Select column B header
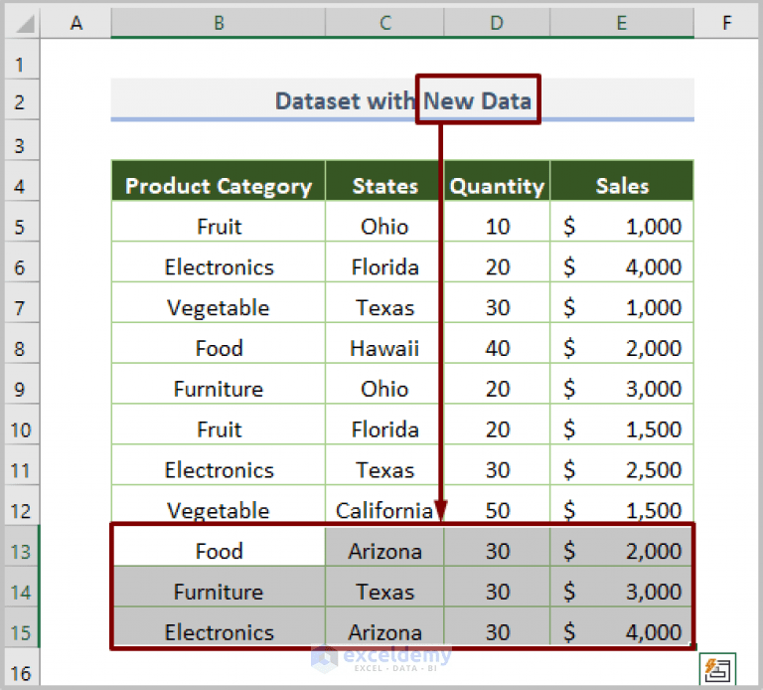 (219, 23)
